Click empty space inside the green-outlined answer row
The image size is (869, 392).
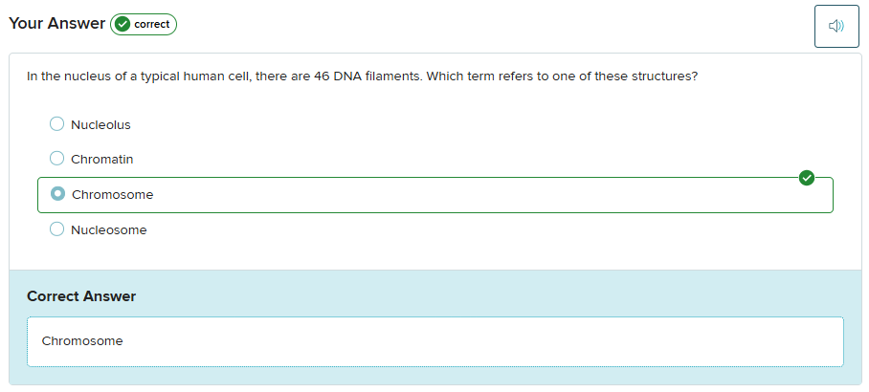479,195
